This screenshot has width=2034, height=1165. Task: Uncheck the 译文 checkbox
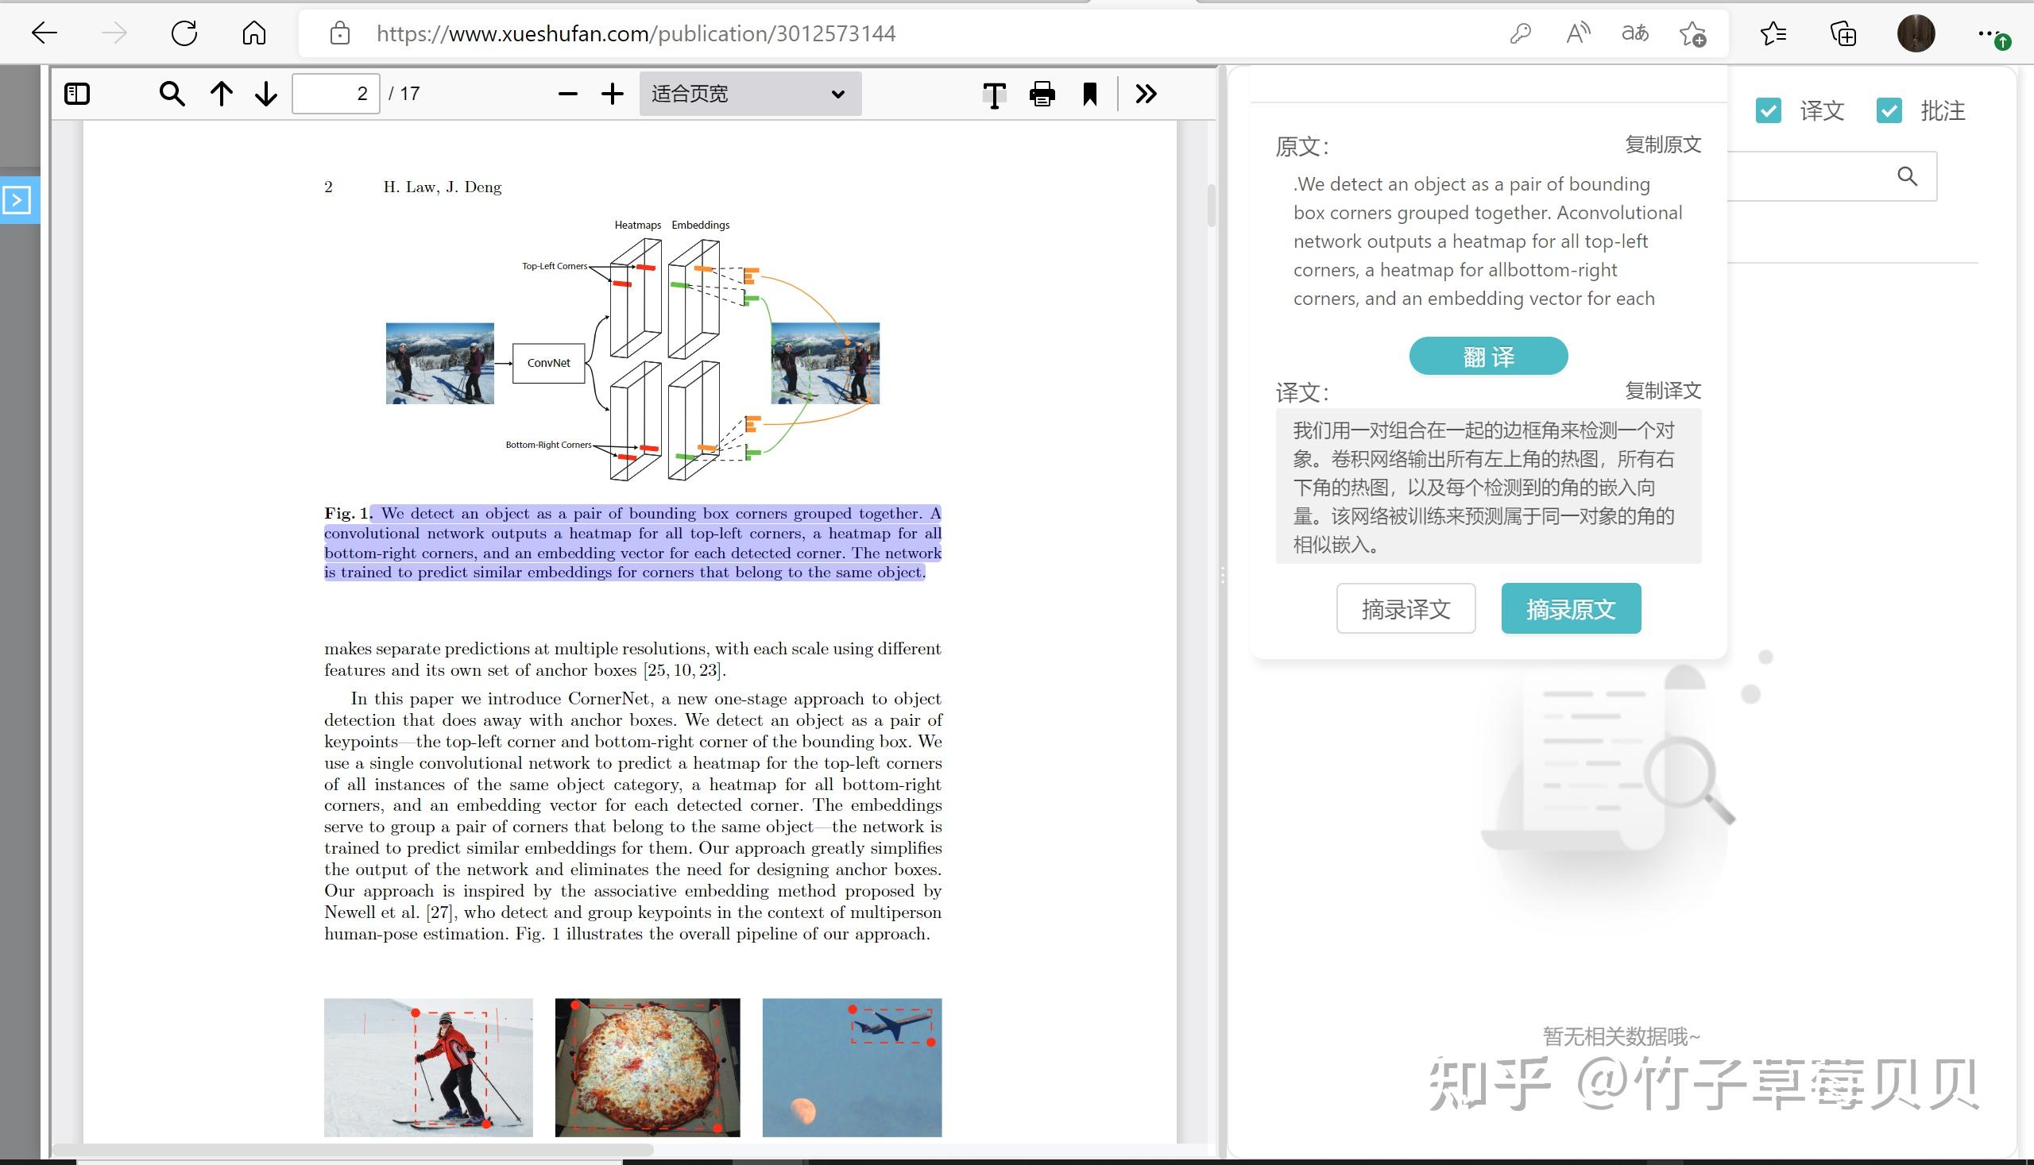pyautogui.click(x=1768, y=109)
